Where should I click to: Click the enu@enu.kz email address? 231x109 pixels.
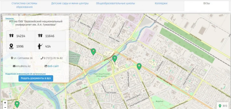[24, 66]
